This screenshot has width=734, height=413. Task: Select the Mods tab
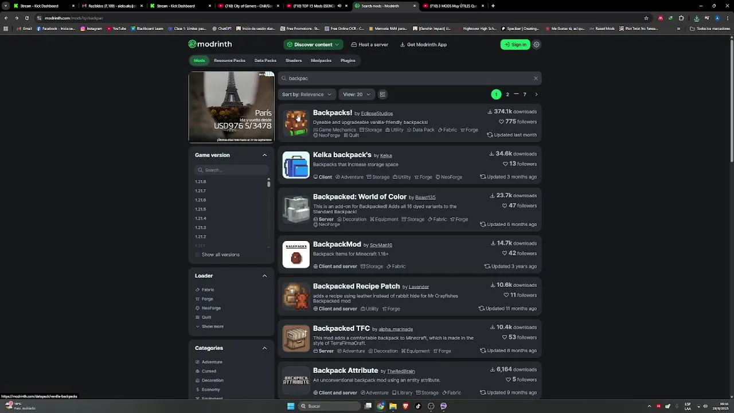[199, 60]
